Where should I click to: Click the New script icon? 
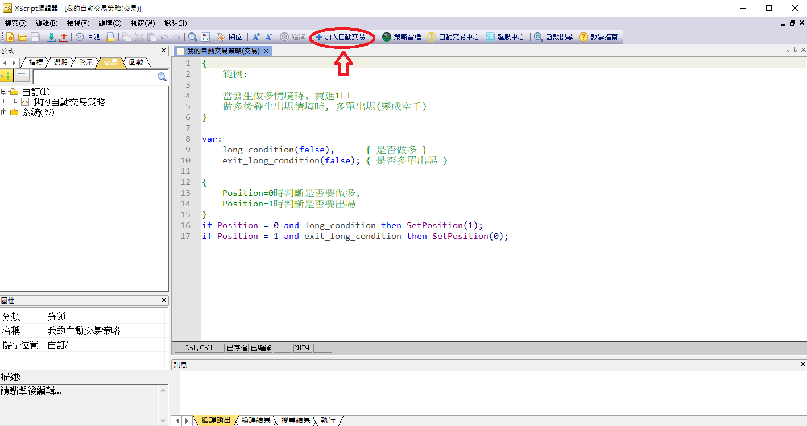point(10,37)
